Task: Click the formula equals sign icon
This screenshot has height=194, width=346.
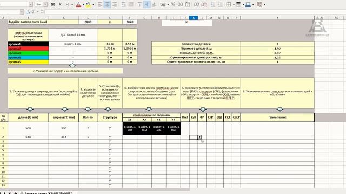Action: (x=42, y=12)
